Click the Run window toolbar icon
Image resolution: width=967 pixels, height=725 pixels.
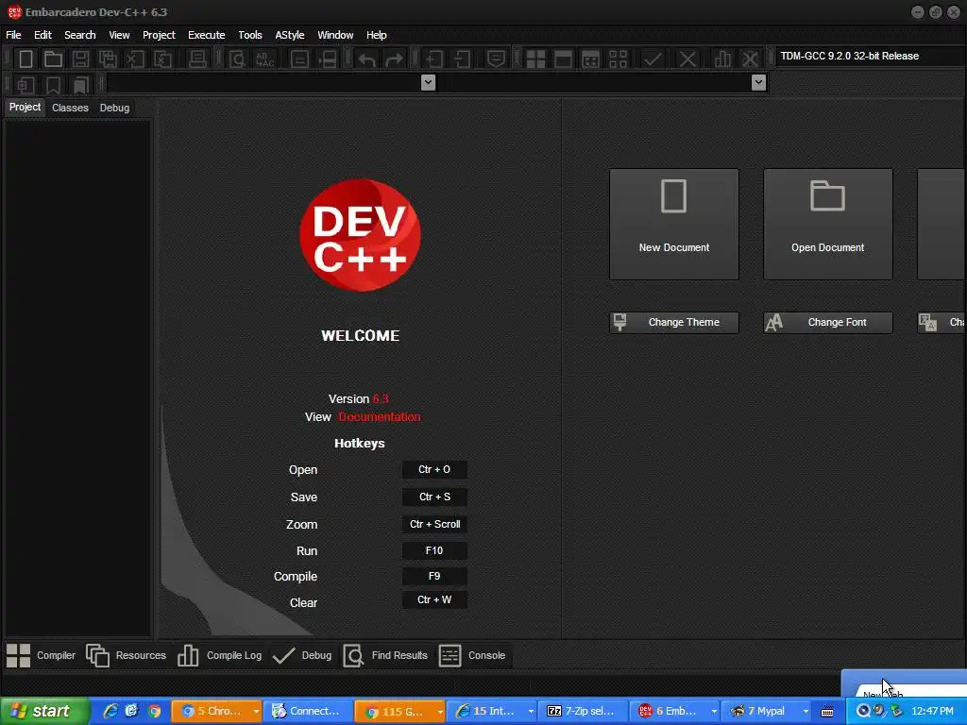pos(563,59)
